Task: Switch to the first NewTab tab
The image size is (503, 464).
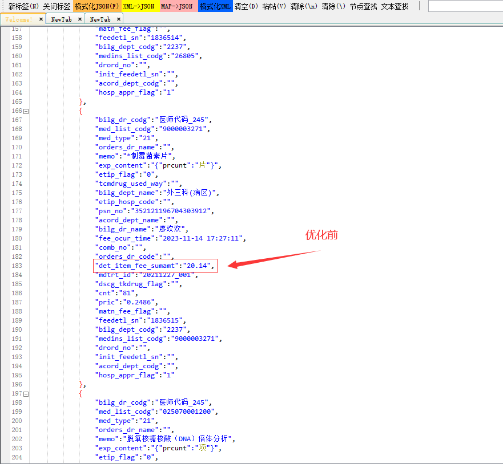Action: [61, 19]
